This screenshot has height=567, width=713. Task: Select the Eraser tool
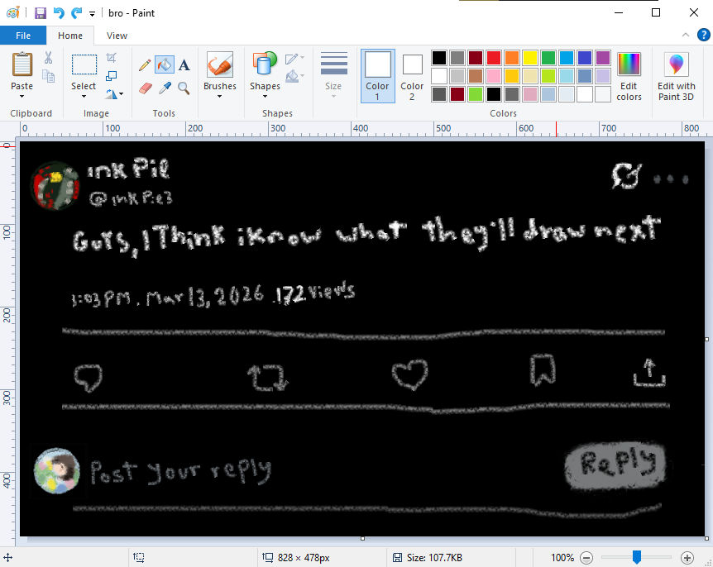tap(145, 88)
